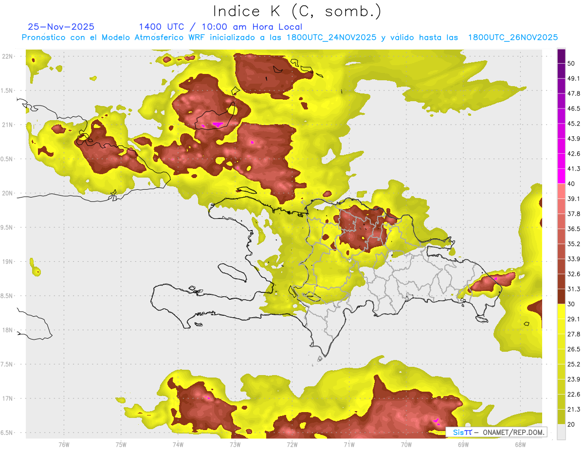Click the '41.3' colorbar value
The width and height of the screenshot is (584, 451).
[573, 169]
